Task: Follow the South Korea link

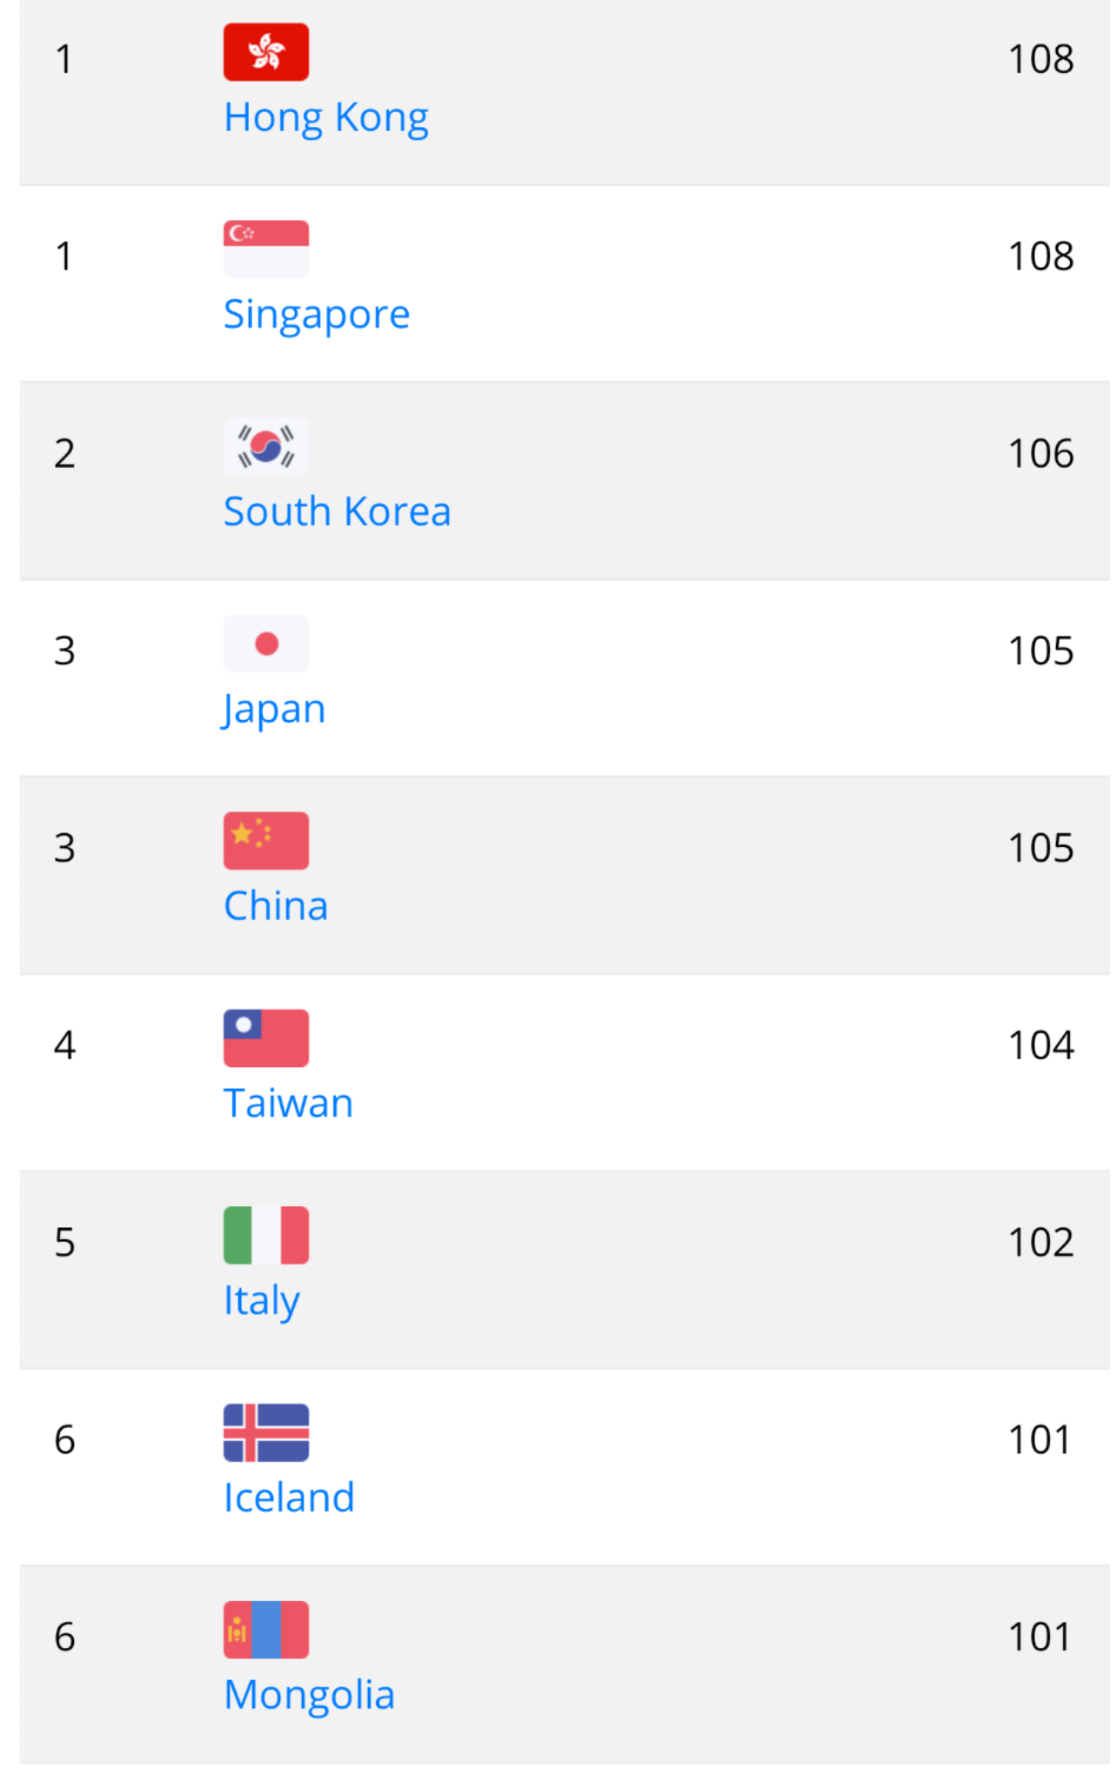Action: (x=337, y=511)
